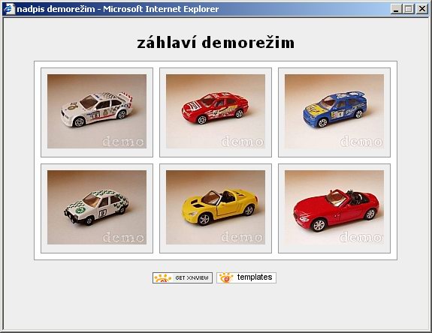432x333 pixels.
Task: Close the Internet Explorer window
Action: point(421,9)
